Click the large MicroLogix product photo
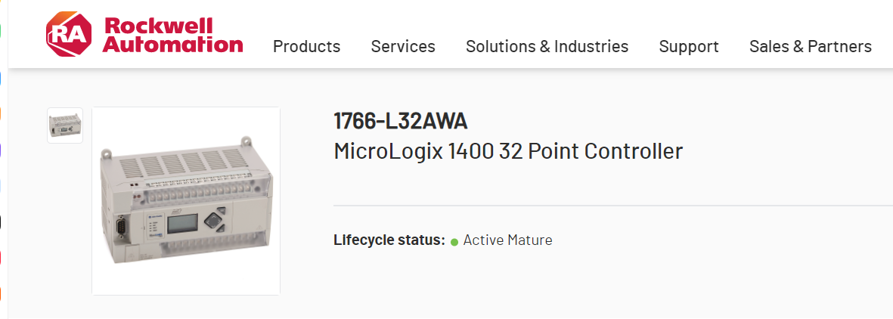The height and width of the screenshot is (319, 893). 186,200
